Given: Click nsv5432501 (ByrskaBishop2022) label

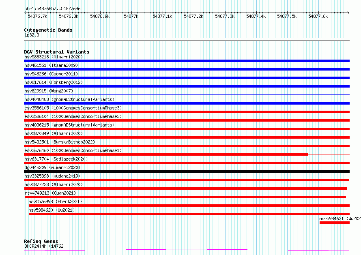Looking at the screenshot, I should point(60,142).
